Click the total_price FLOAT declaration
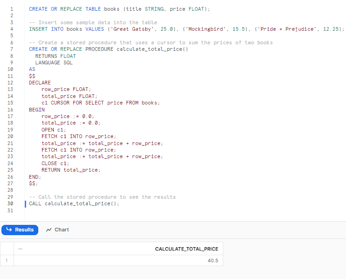The width and height of the screenshot is (346, 279). [69, 96]
